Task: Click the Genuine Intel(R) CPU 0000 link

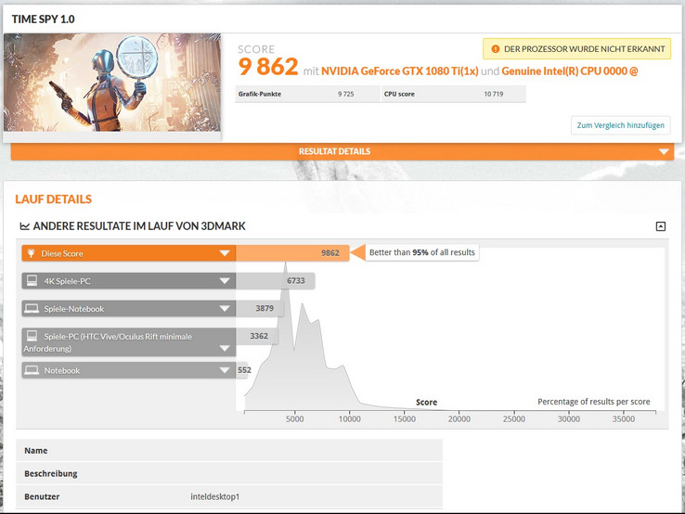Action: 570,71
